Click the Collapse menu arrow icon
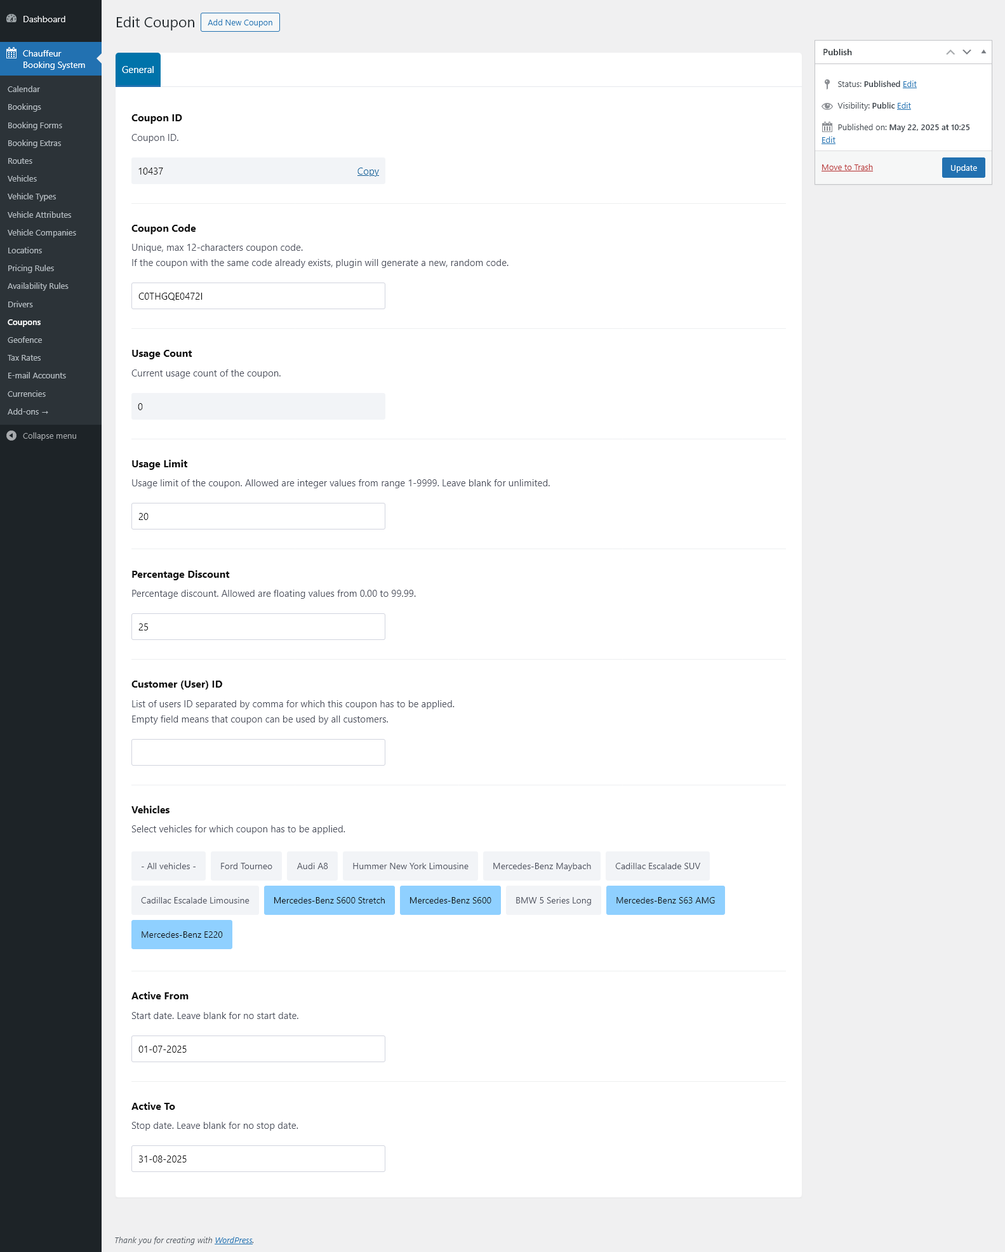The image size is (1005, 1252). pos(11,436)
